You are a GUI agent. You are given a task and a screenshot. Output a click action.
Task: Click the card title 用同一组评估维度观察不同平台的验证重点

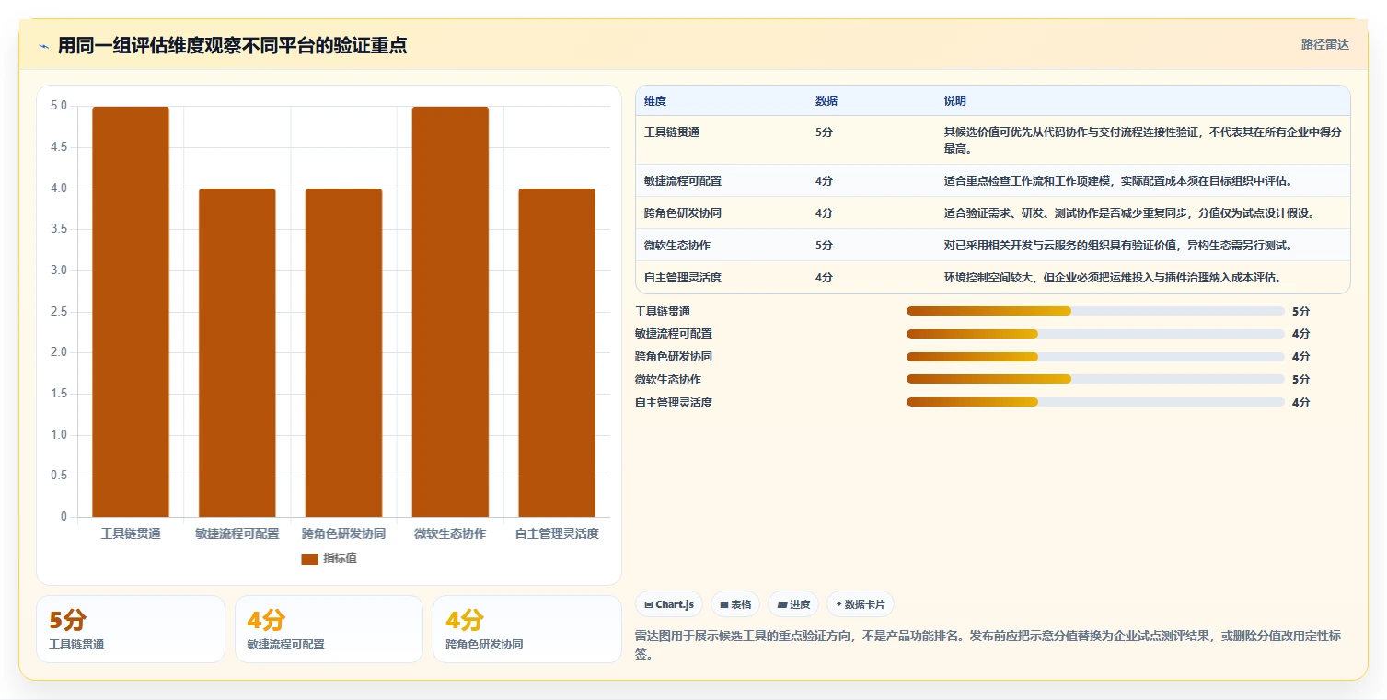232,45
